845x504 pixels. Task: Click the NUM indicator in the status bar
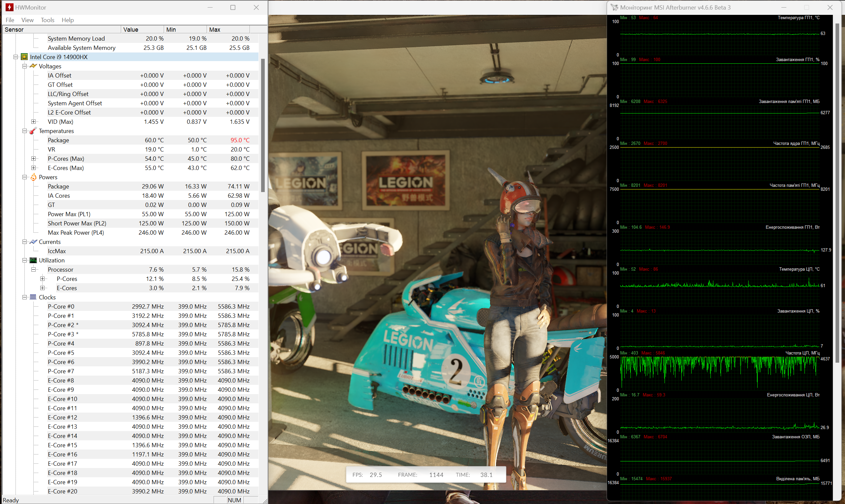coord(234,500)
